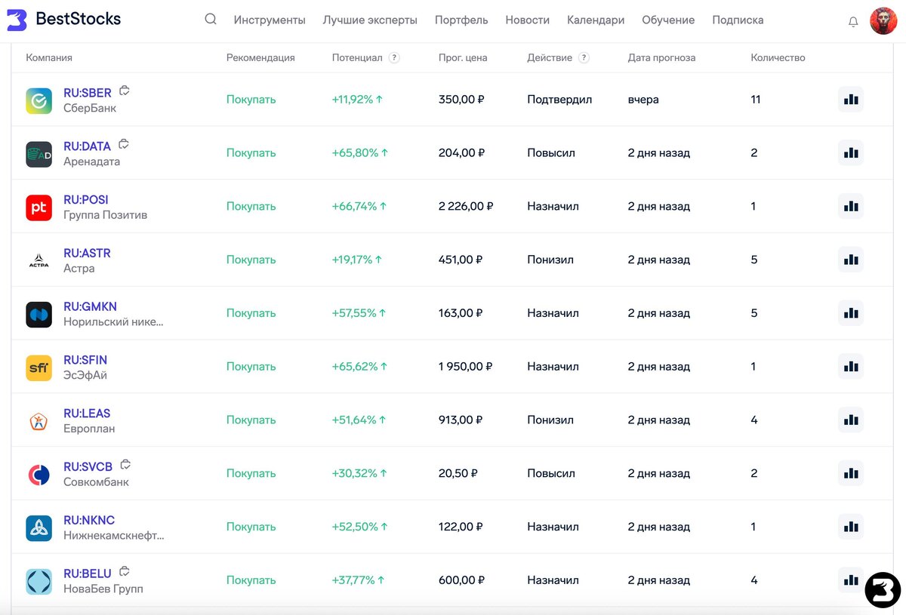Image resolution: width=906 pixels, height=615 pixels.
Task: Open the search magnifier icon
Action: [211, 20]
